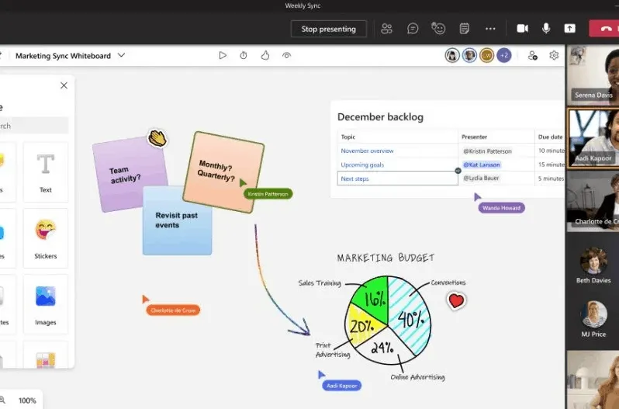This screenshot has width=619, height=409.
Task: Expand the +2 additional collaborators badge
Action: pyautogui.click(x=503, y=56)
